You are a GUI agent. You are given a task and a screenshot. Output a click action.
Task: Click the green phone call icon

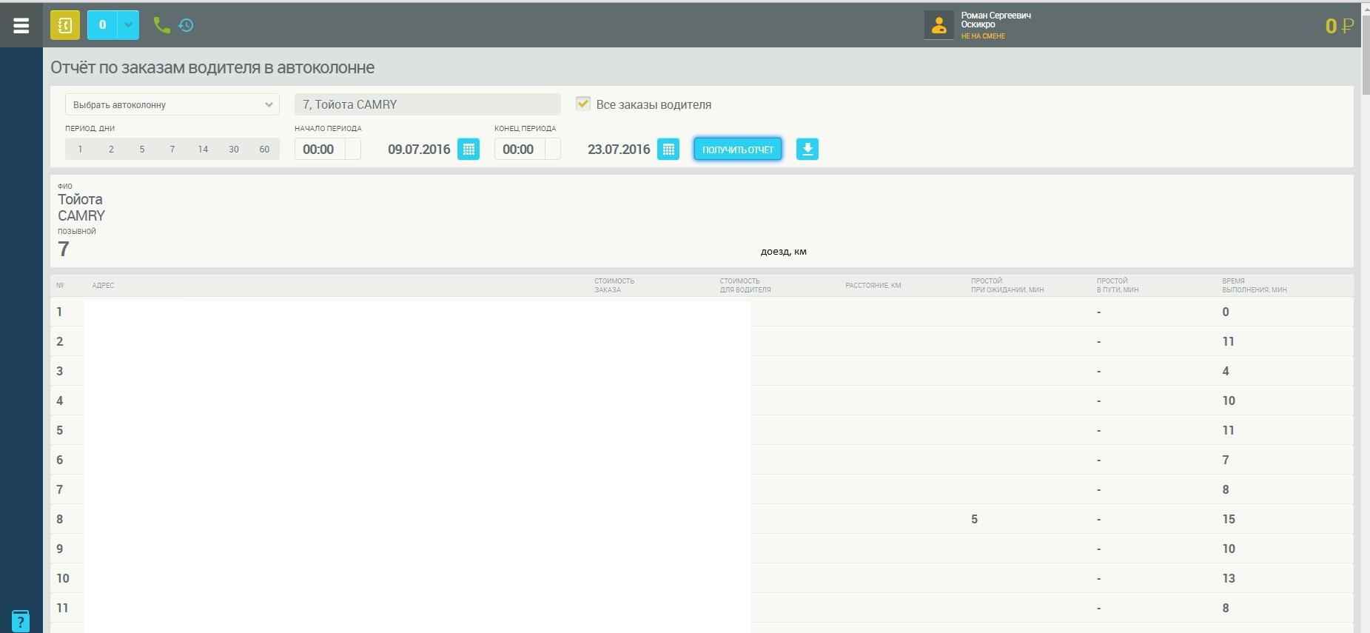coord(161,25)
